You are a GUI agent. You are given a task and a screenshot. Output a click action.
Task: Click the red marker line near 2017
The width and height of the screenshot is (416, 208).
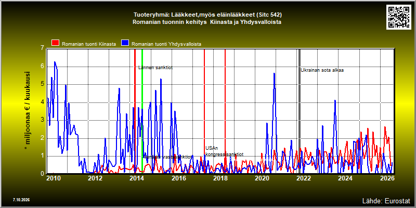(x=204, y=111)
